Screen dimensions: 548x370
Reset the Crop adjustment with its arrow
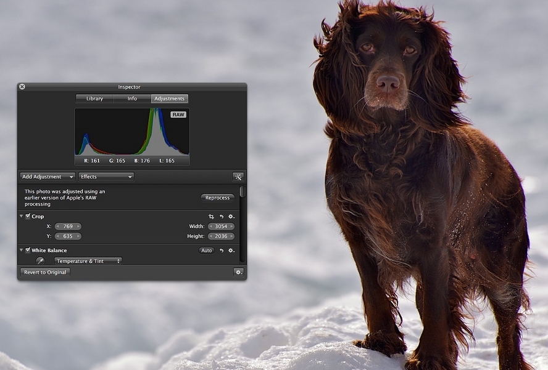pos(221,217)
